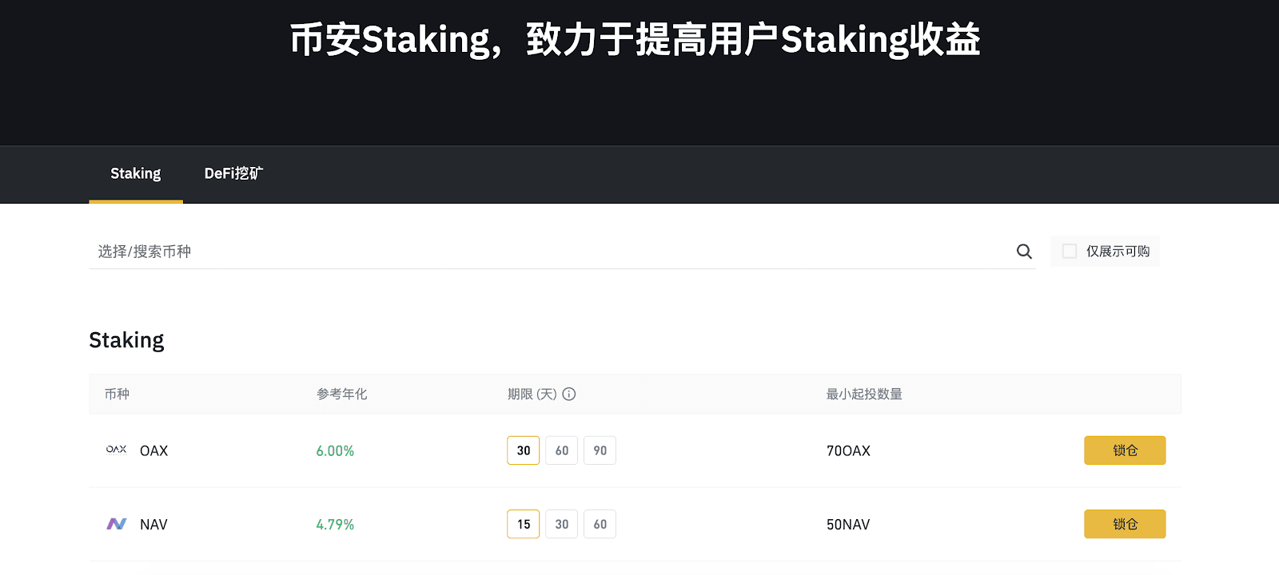Click the NAV coin name
The image size is (1279, 575).
point(153,525)
